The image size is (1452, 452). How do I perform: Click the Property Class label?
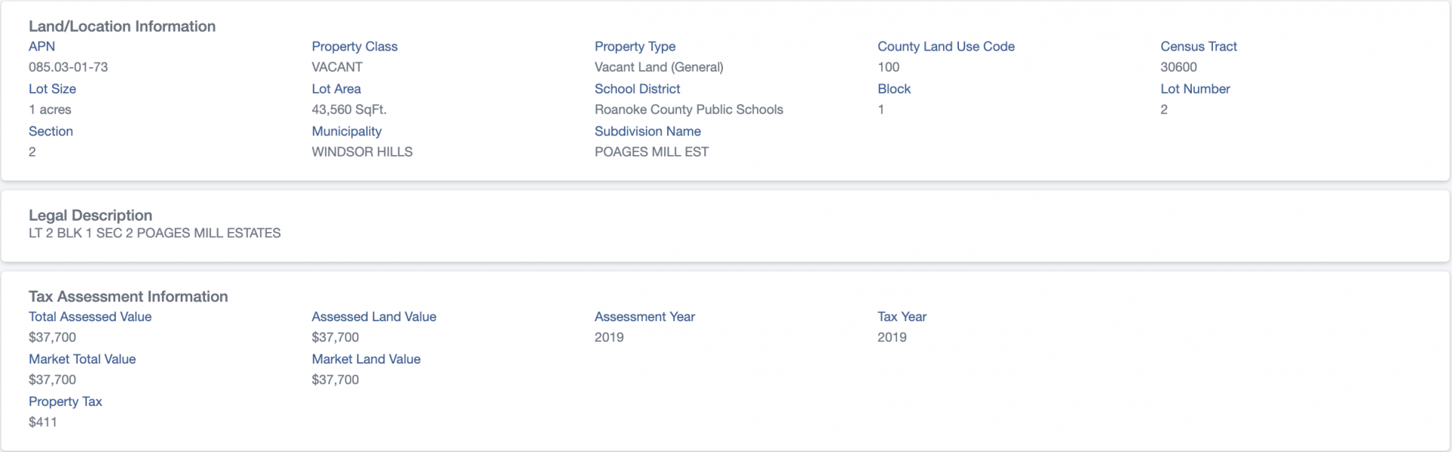point(355,46)
